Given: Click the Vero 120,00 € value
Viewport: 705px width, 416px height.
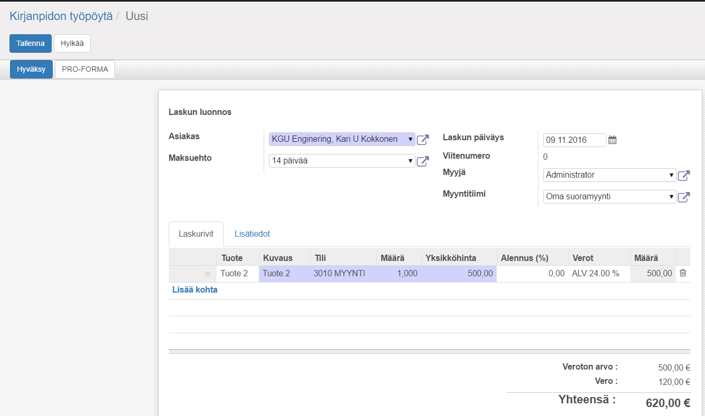Looking at the screenshot, I should click(674, 382).
